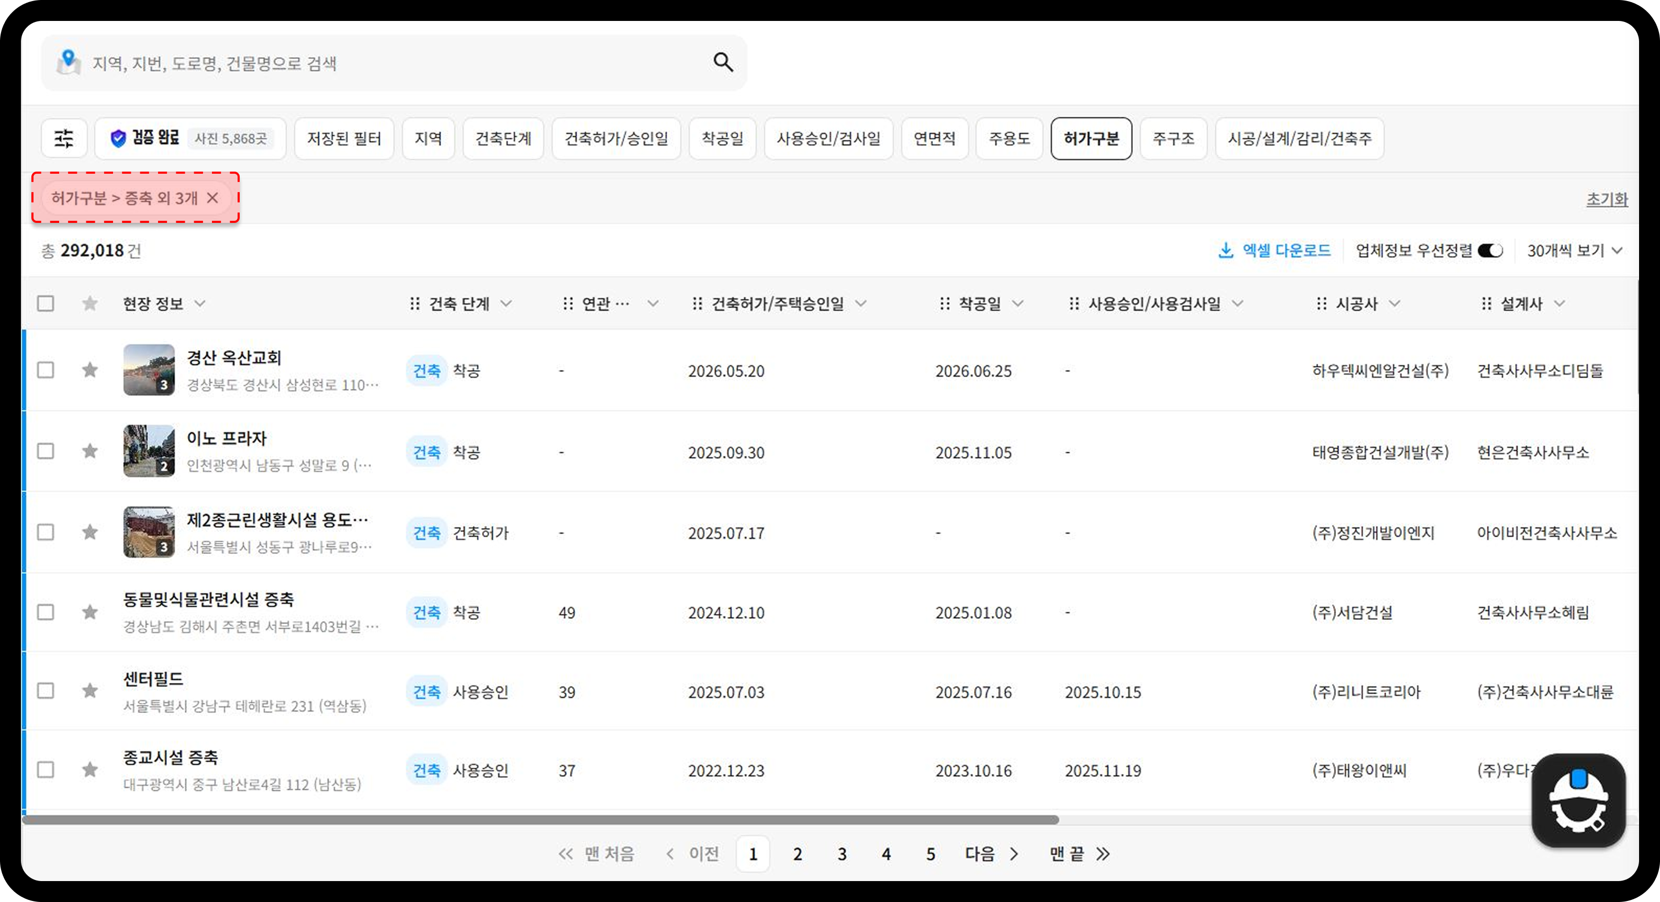Click the 엑셀 다운로드 download icon
The height and width of the screenshot is (902, 1660).
[x=1226, y=250]
